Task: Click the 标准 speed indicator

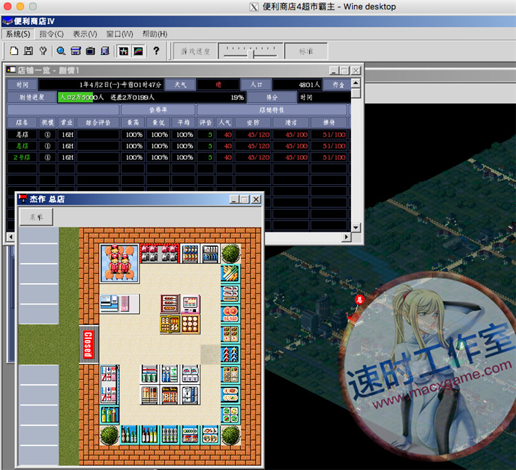Action: [306, 52]
